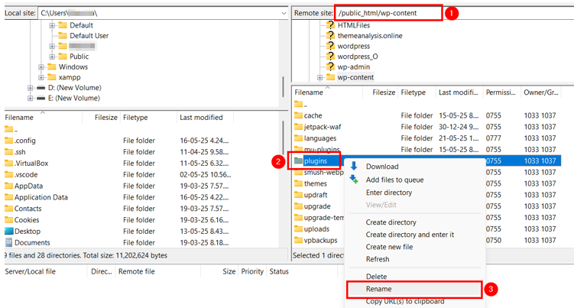Click the languages folder icon
The width and height of the screenshot is (574, 308).
click(298, 138)
